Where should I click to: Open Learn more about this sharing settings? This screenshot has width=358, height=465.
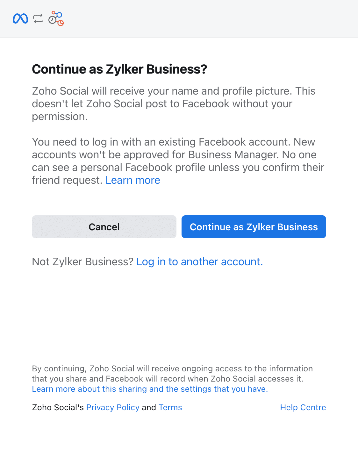150,389
